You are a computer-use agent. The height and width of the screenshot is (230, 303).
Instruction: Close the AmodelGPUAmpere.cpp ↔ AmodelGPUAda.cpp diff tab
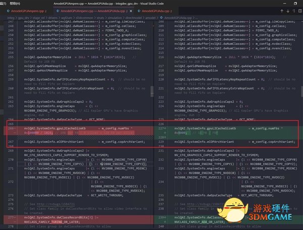pos(131,11)
